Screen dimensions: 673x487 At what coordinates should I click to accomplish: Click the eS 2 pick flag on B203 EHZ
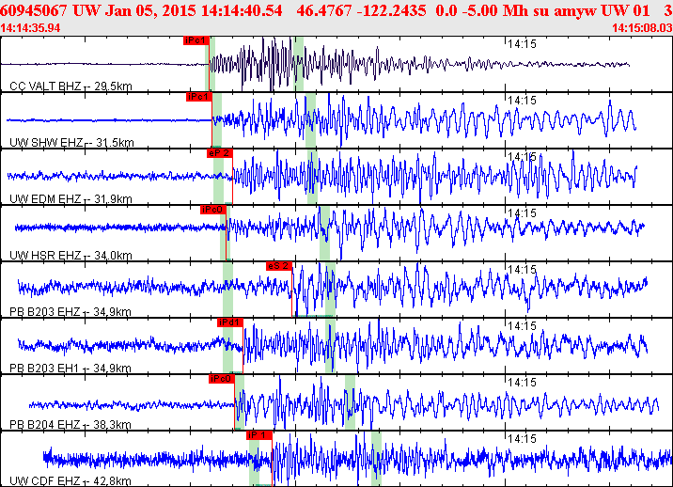click(279, 266)
